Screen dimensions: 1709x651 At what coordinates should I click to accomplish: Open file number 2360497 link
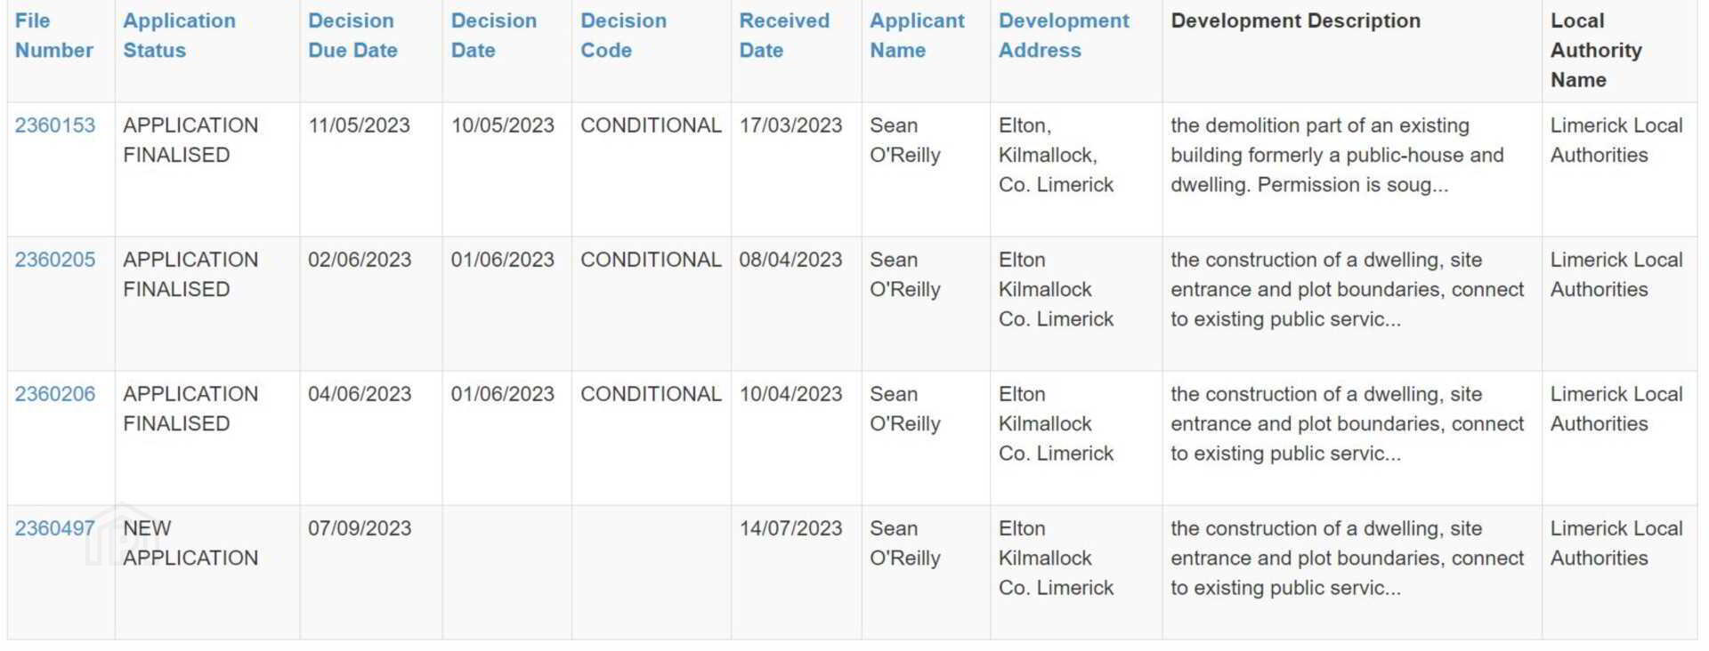point(54,528)
